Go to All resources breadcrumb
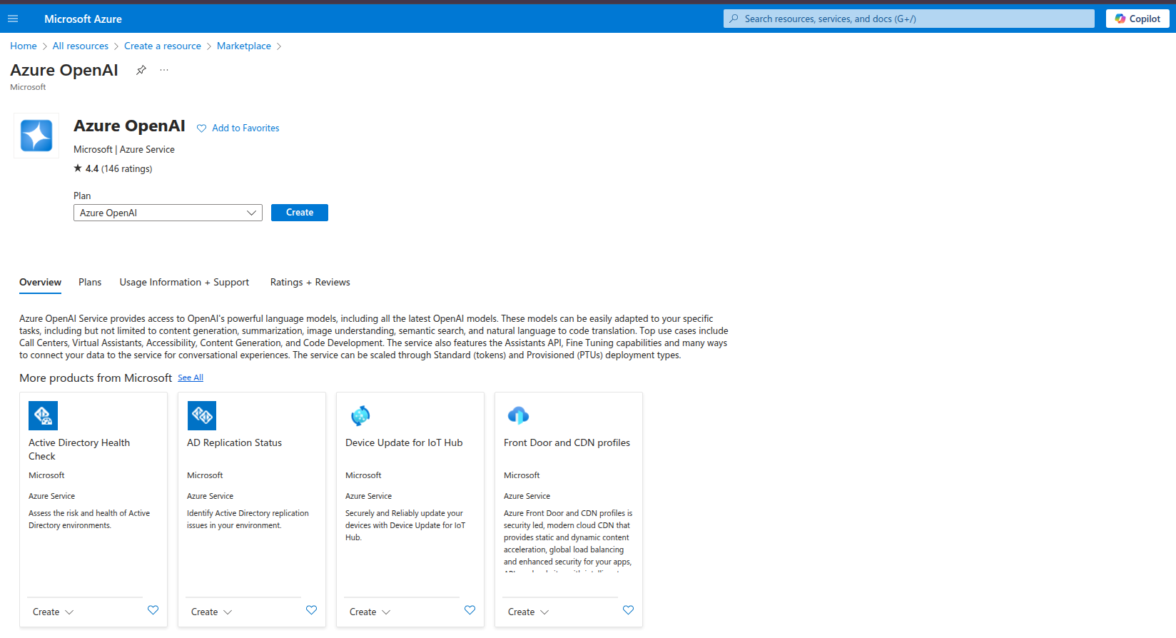The image size is (1176, 638). pos(81,46)
